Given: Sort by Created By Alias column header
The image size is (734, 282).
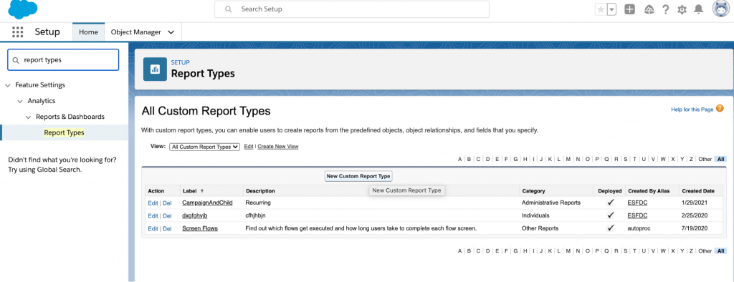Looking at the screenshot, I should [649, 191].
